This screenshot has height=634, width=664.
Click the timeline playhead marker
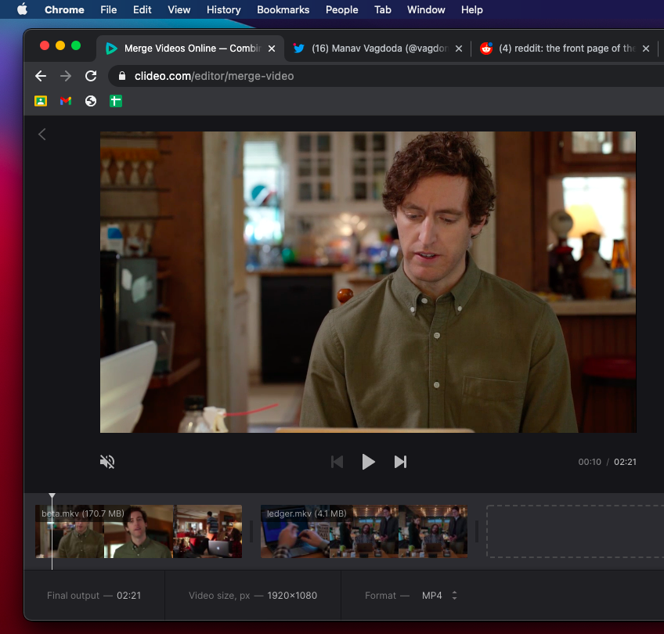click(x=52, y=496)
